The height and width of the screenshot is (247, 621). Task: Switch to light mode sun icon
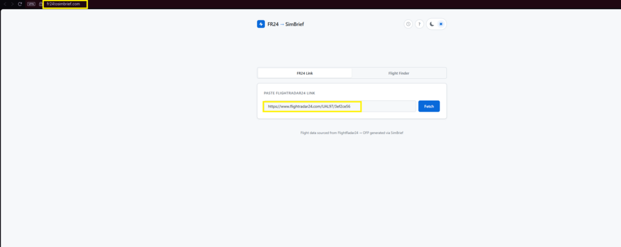click(441, 24)
